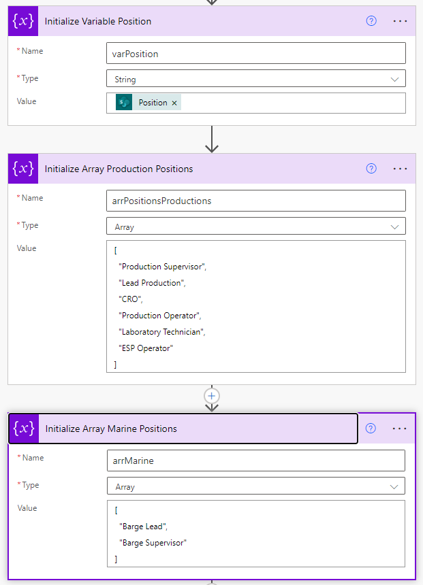Click the arrMarine name input field

click(x=255, y=461)
